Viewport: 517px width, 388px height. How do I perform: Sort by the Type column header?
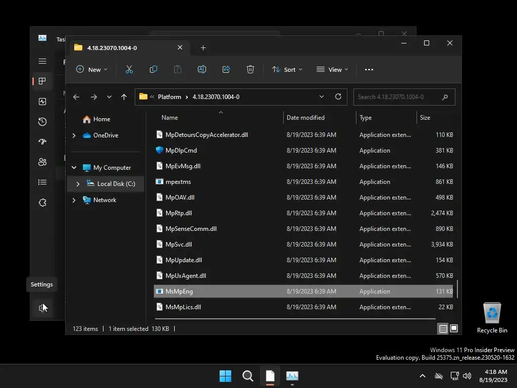point(386,117)
